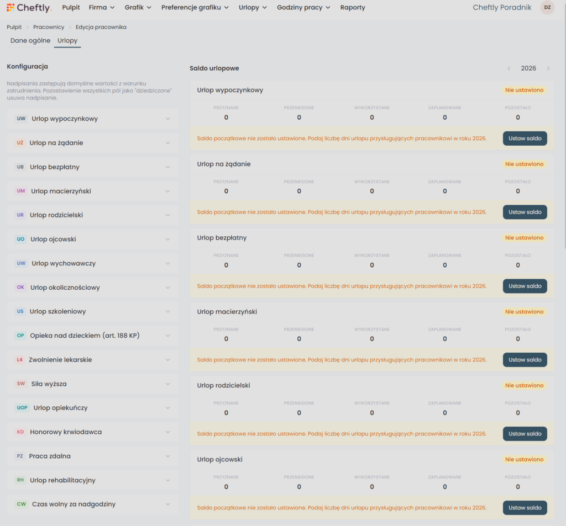Select the Urlopy tab under breadcrumbs

tap(67, 40)
